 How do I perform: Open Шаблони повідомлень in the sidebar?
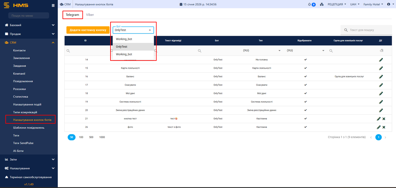click(29, 128)
